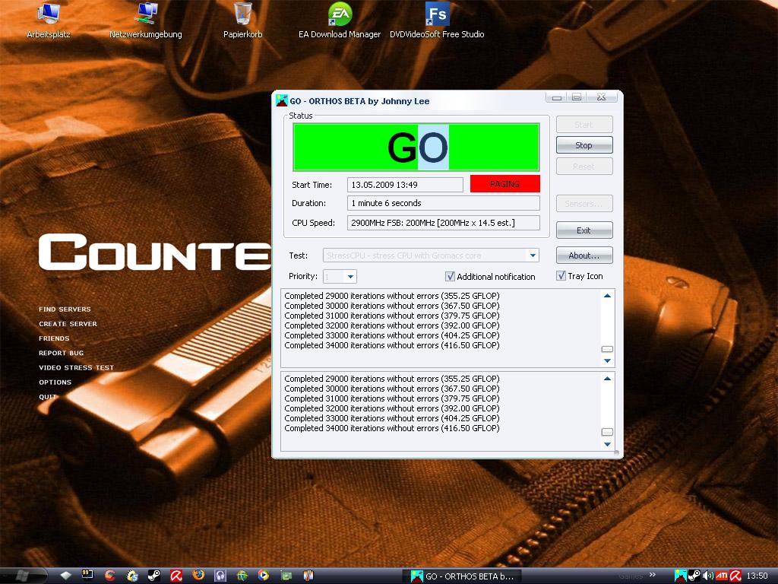This screenshot has width=778, height=584.
Task: Select QUIT in Counter-Strike menu
Action: pos(48,397)
